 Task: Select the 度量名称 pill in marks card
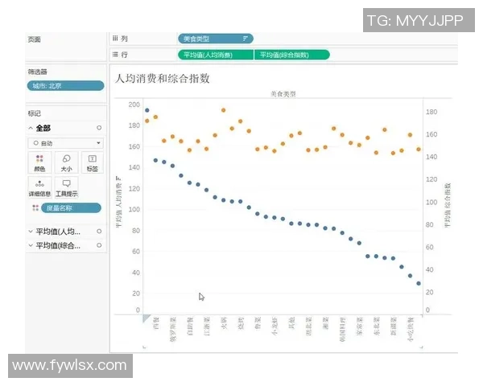[x=71, y=208]
